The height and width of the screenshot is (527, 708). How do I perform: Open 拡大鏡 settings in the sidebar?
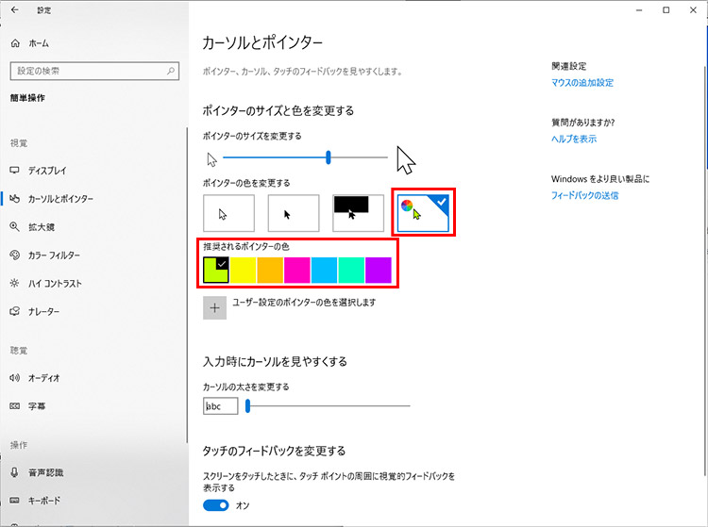(x=42, y=227)
